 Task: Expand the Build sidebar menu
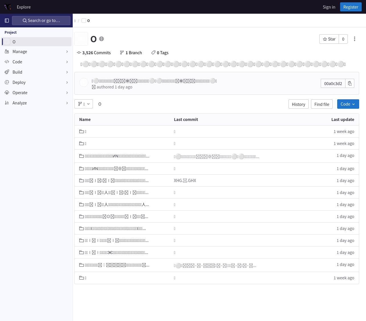coord(36,72)
